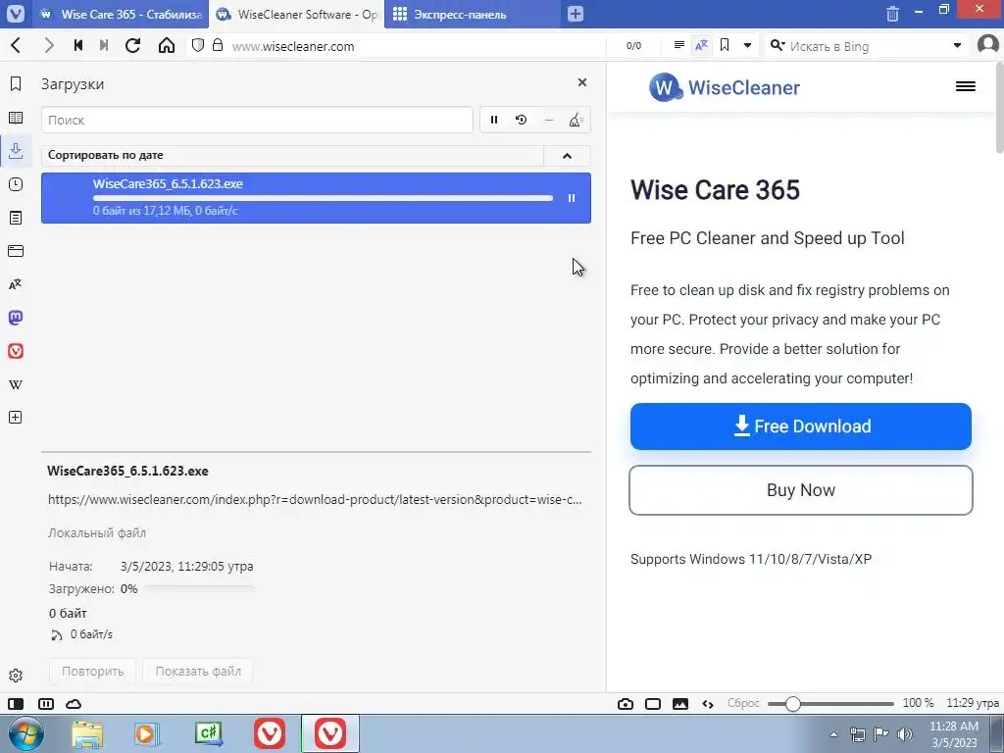1004x753 pixels.
Task: Click the Поиск downloads search field
Action: [x=257, y=120]
